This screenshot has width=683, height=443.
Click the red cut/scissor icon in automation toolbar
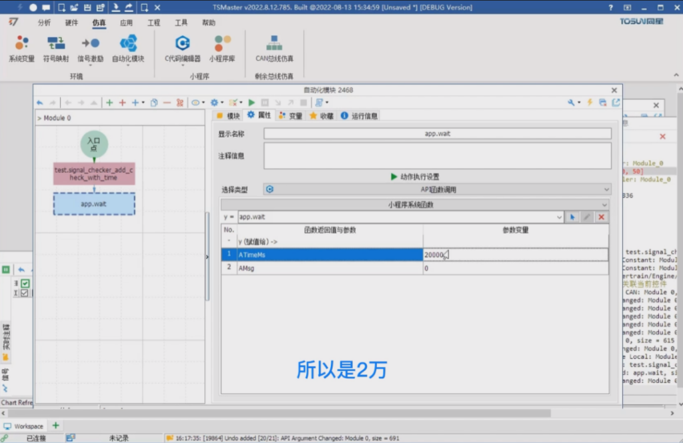180,103
